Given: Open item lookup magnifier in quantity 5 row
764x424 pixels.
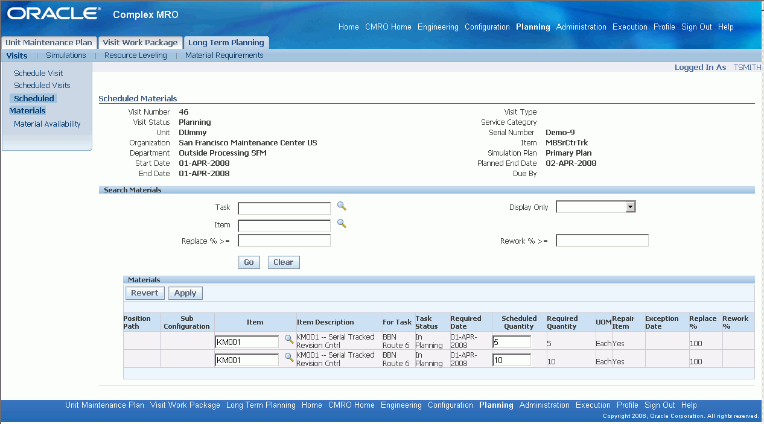Looking at the screenshot, I should pyautogui.click(x=289, y=340).
